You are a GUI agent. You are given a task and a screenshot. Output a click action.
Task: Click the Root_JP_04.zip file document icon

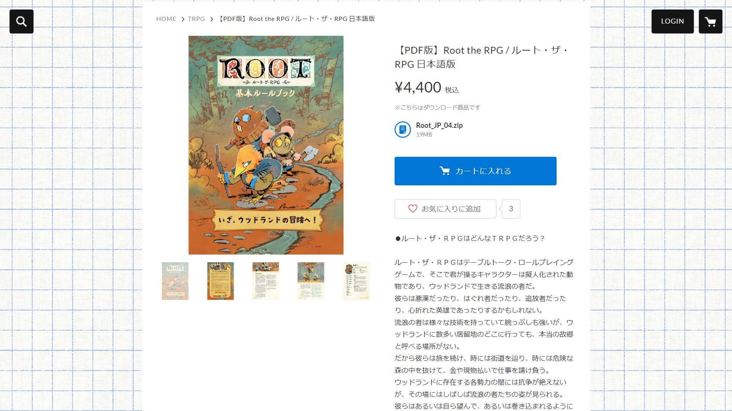pos(403,129)
